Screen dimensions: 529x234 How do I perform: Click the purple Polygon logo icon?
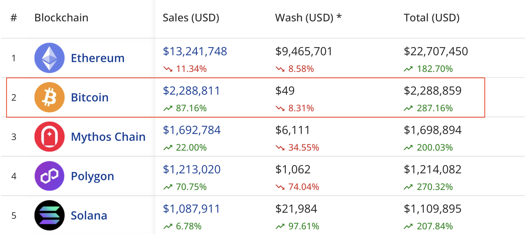click(49, 176)
